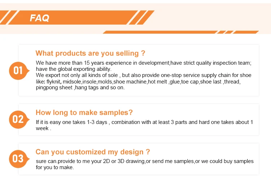Click "If it is easy one takes 1-3 days"
271x193 pixels.
(x=144, y=122)
